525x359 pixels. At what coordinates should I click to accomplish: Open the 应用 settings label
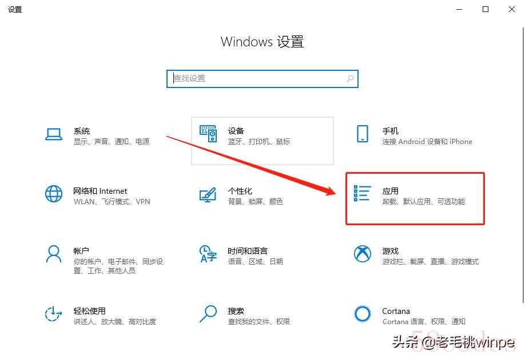(x=391, y=191)
